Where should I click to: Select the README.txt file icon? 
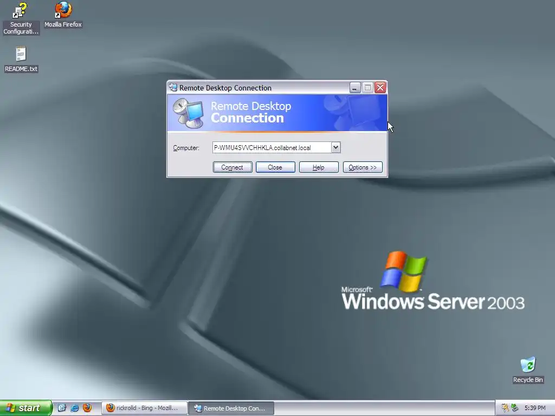coord(21,60)
